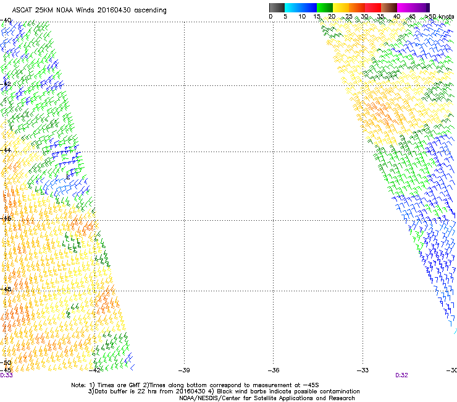This screenshot has width=457, height=402.
Task: Click the -42 longitude axis label
Action: click(x=94, y=370)
